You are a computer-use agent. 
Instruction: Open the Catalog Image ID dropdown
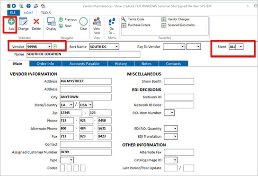click(175, 160)
